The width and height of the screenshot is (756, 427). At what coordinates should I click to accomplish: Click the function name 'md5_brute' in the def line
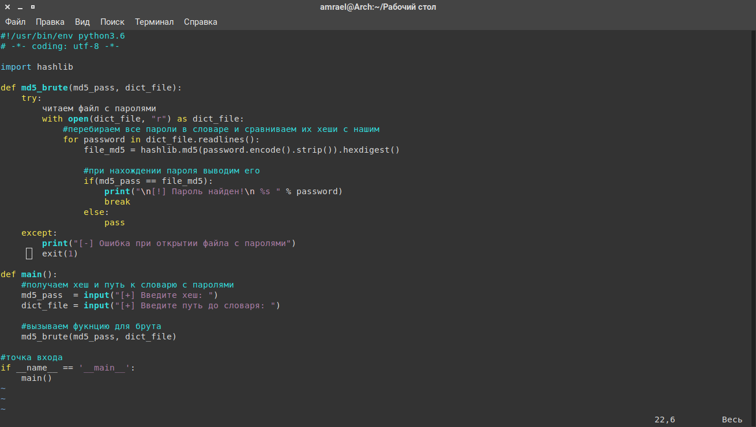(44, 88)
